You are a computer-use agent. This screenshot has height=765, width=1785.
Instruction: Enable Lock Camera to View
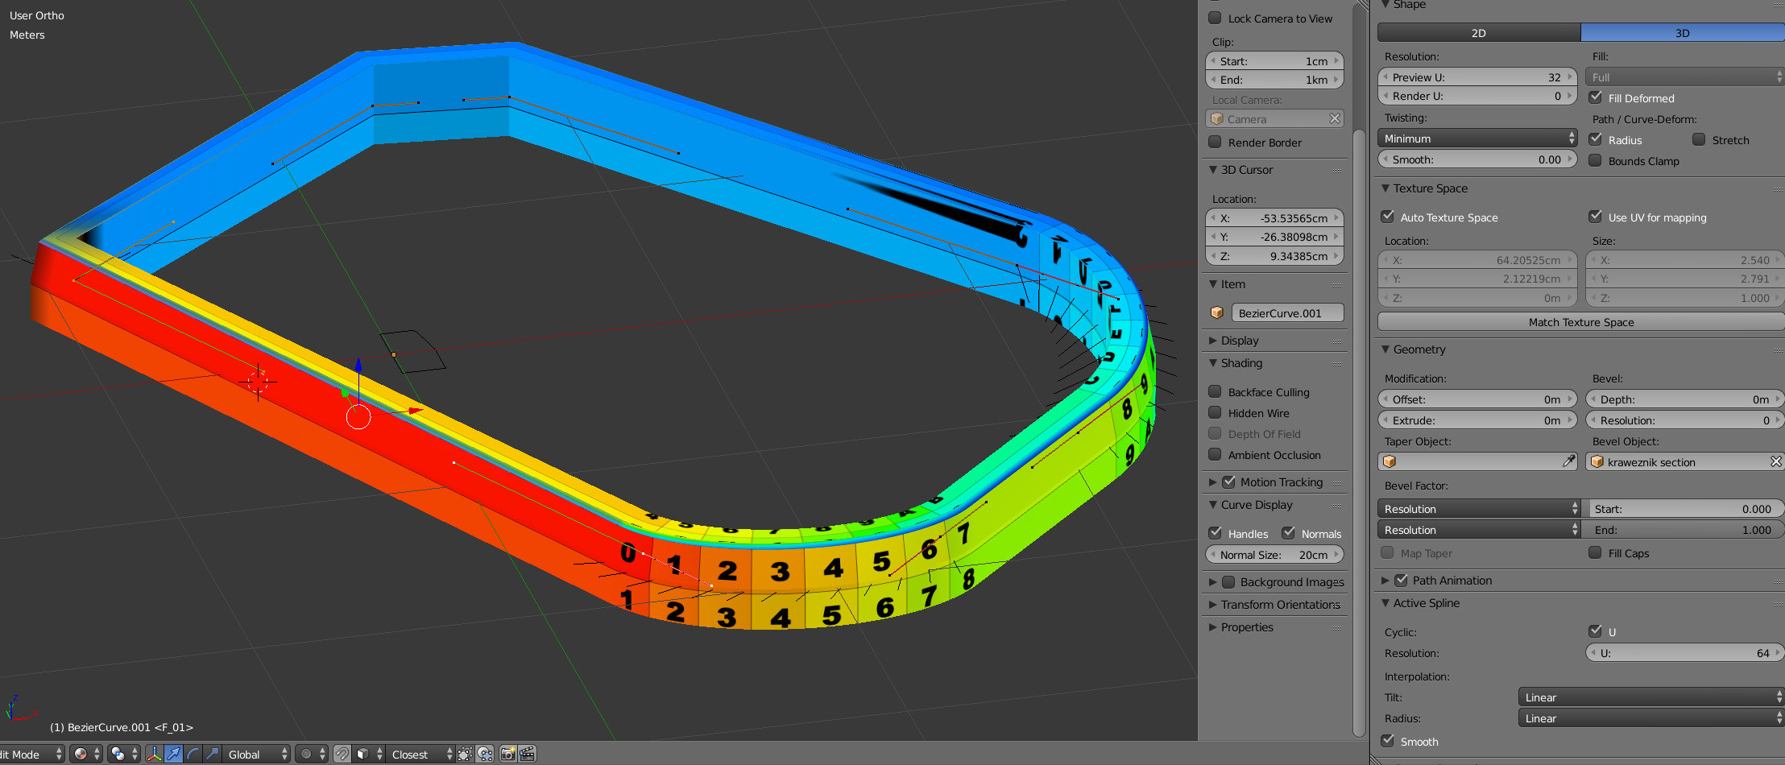[1215, 18]
